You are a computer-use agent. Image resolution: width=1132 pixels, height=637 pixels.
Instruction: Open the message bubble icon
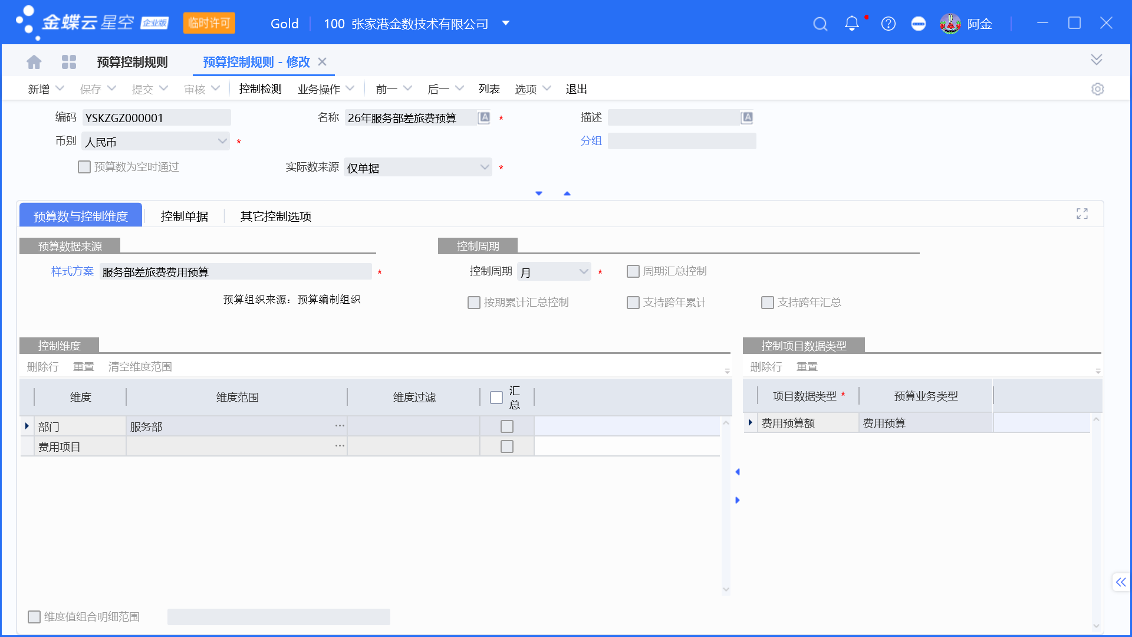(x=918, y=24)
